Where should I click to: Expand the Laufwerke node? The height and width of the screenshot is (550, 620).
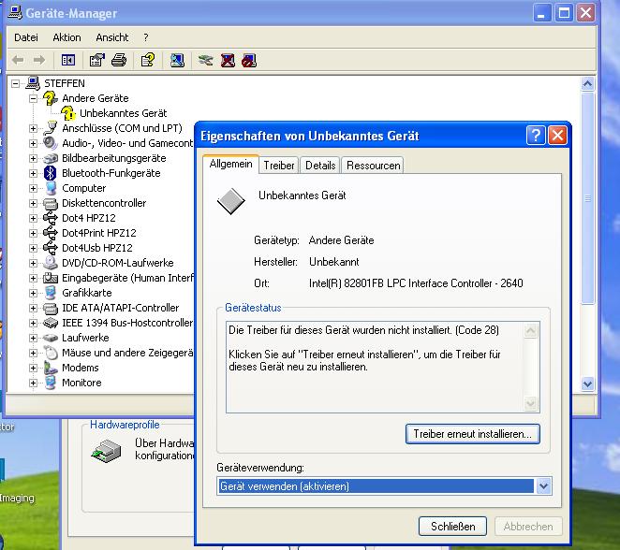[33, 338]
